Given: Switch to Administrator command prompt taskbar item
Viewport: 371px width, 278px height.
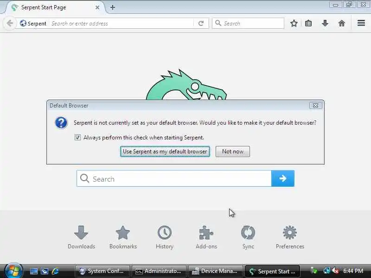Looking at the screenshot, I should pos(159,271).
